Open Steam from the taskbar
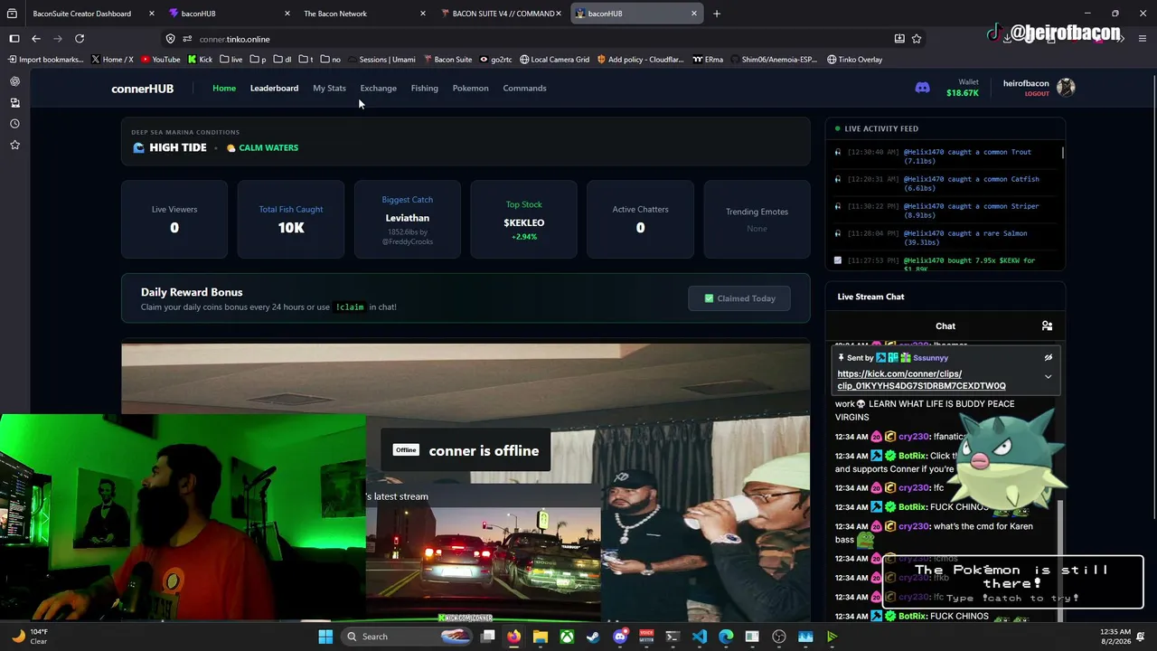The image size is (1157, 651). click(593, 637)
